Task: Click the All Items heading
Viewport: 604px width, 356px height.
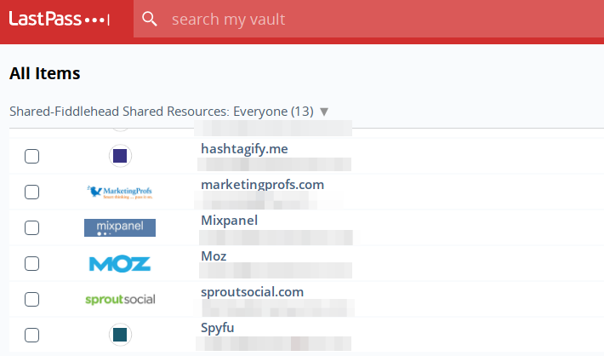Action: 45,73
